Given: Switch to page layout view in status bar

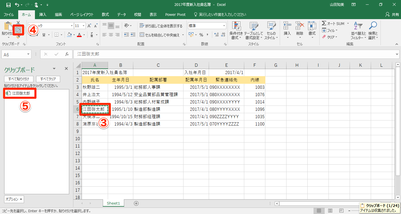Looking at the screenshot, I should click(x=330, y=210).
